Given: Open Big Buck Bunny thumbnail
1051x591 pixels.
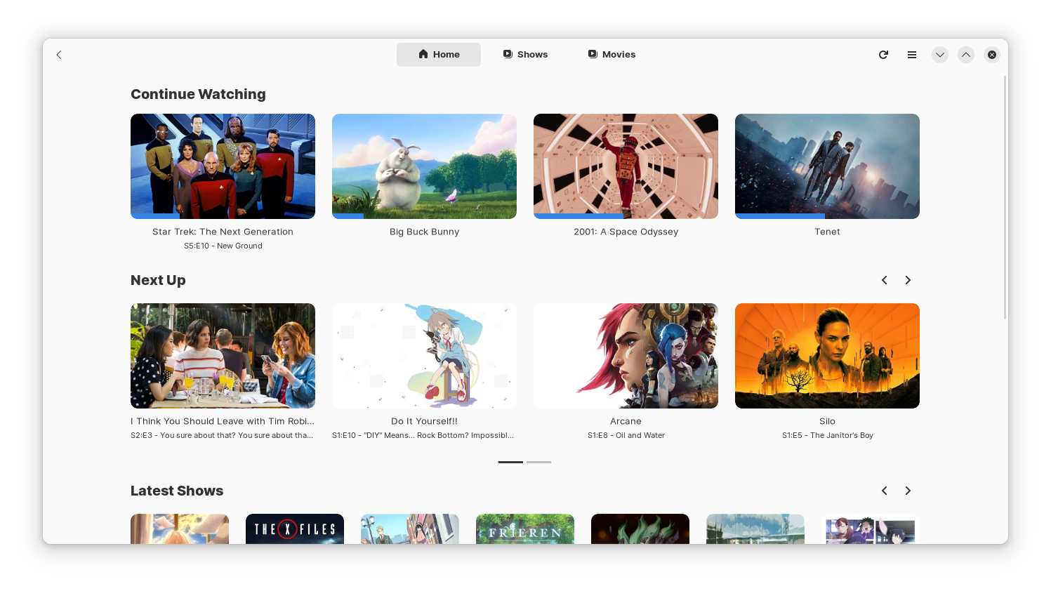Looking at the screenshot, I should pos(424,166).
